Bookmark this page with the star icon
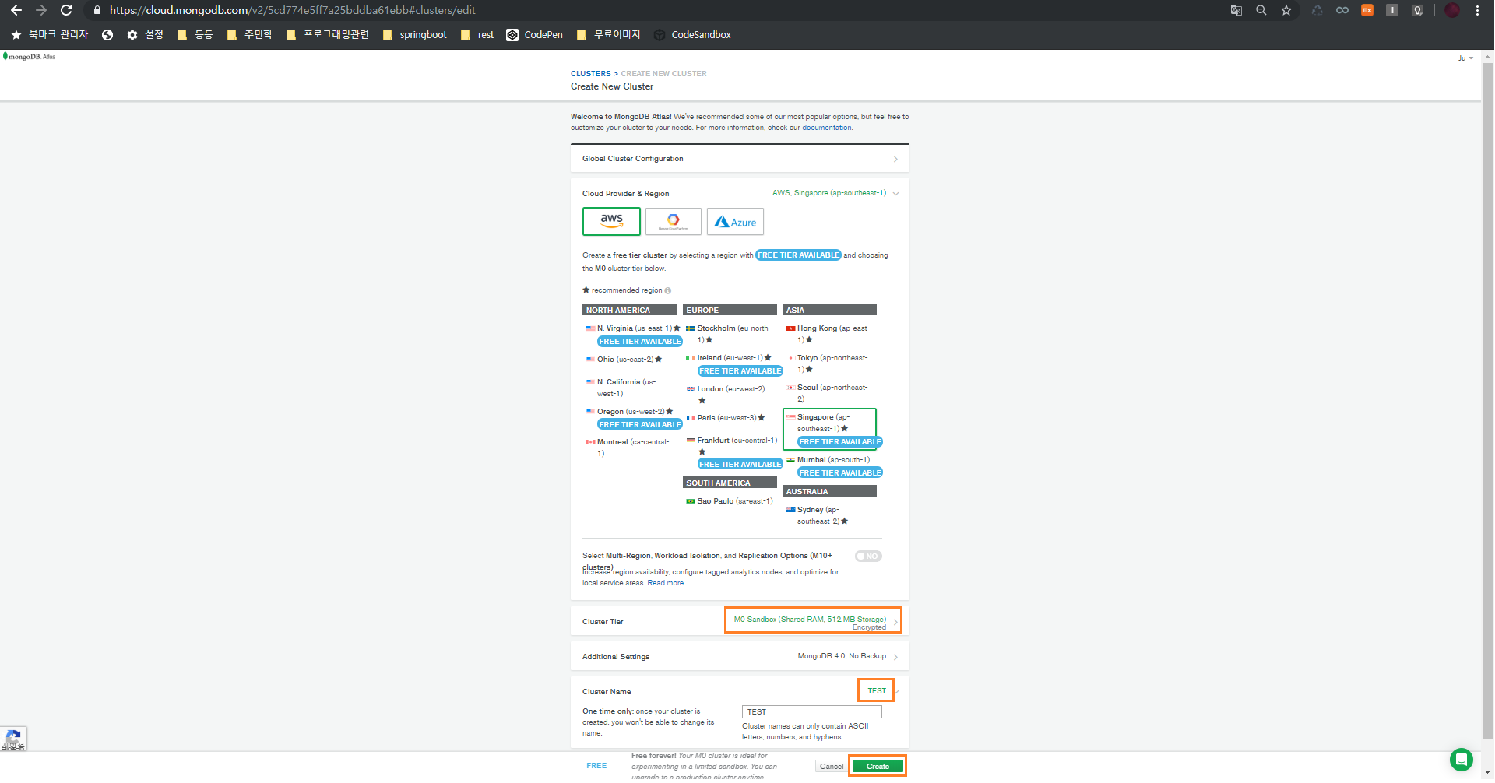This screenshot has width=1495, height=783. click(x=1286, y=10)
